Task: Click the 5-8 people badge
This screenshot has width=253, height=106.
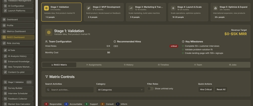Action: (x=135, y=17)
